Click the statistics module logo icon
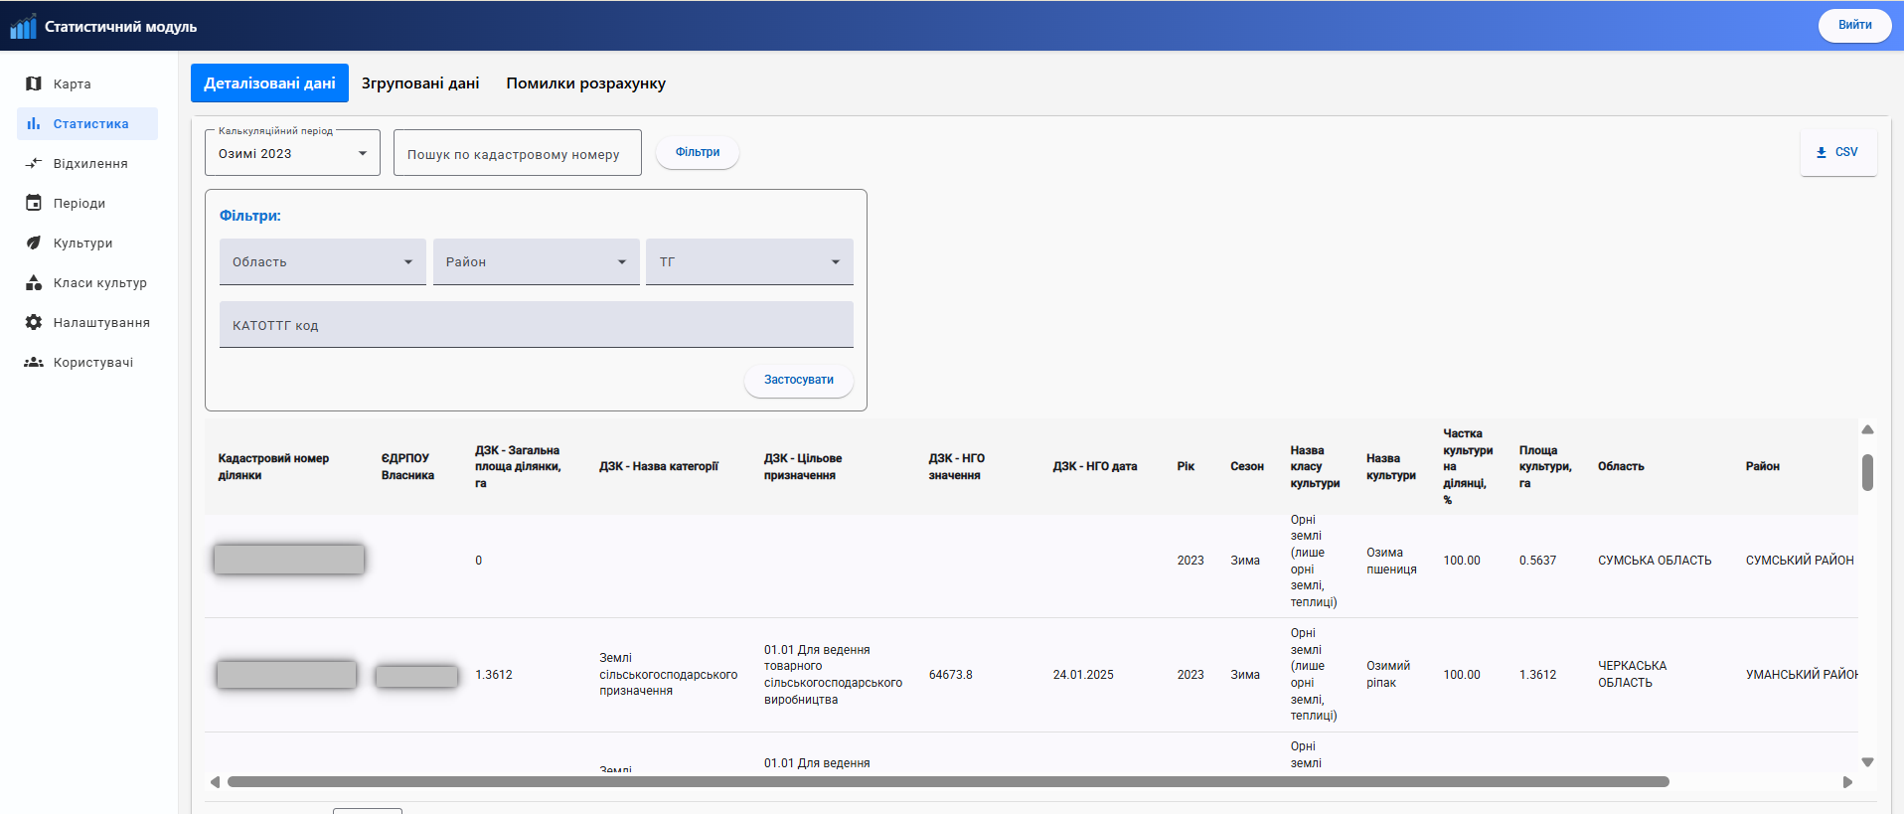Image resolution: width=1904 pixels, height=814 pixels. pos(23,26)
